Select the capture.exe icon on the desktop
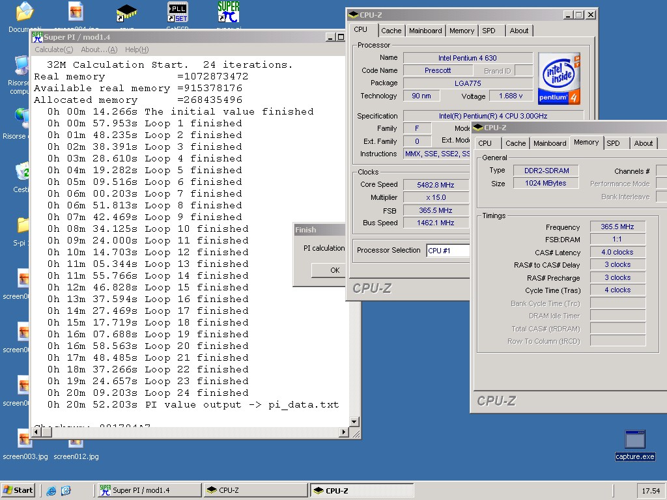This screenshot has width=667, height=500. pyautogui.click(x=635, y=439)
